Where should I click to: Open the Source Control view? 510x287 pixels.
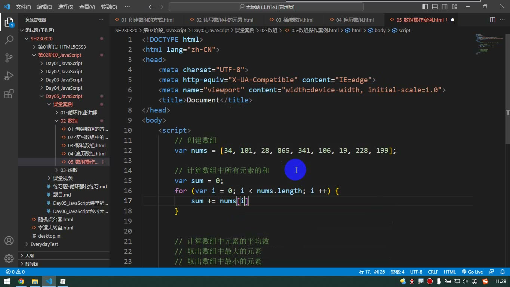point(9,58)
